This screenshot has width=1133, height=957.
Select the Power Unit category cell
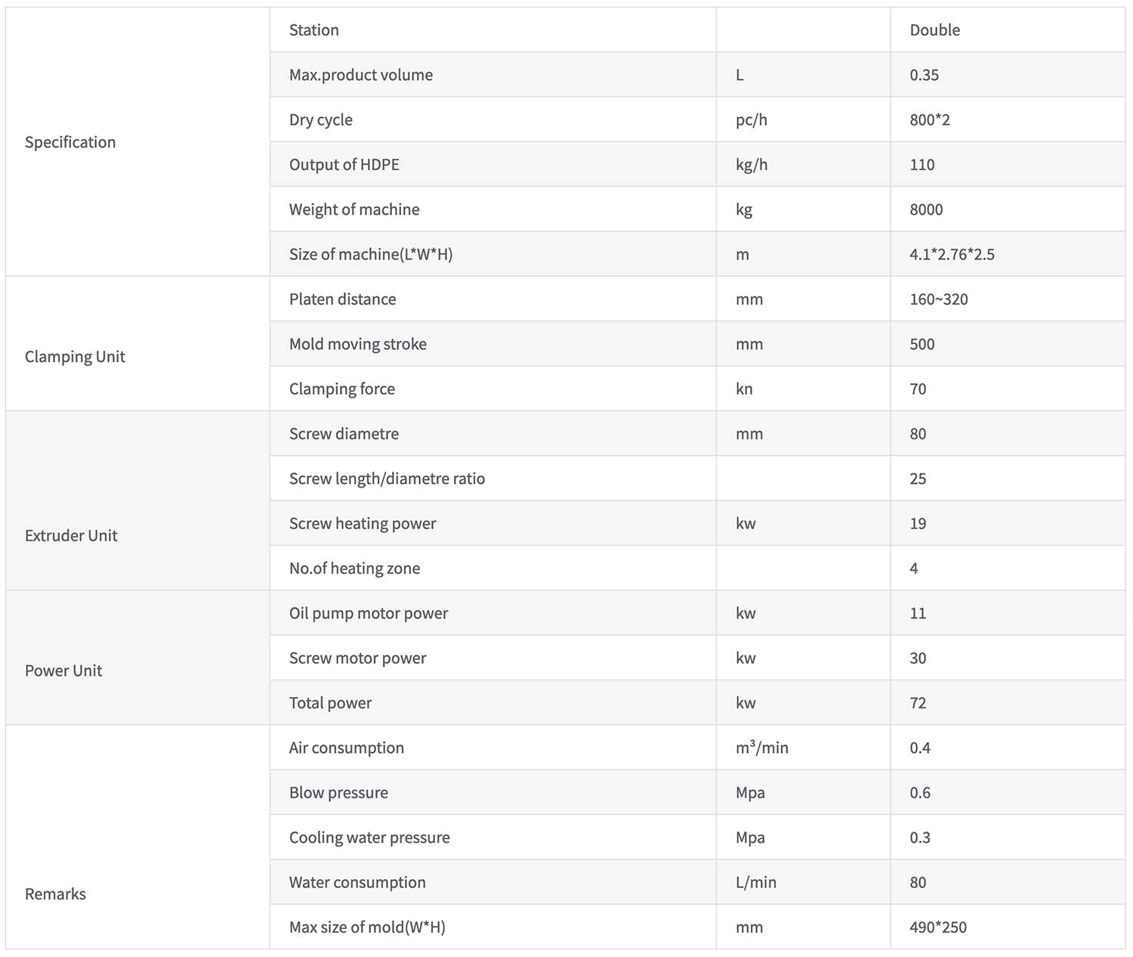(63, 671)
